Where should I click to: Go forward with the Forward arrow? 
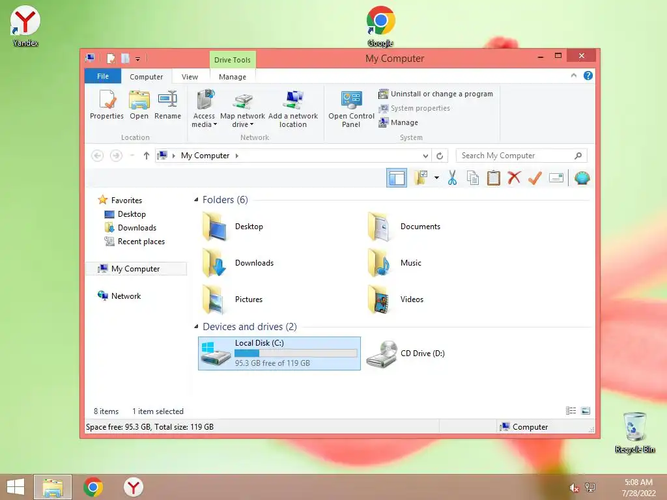[x=116, y=156]
